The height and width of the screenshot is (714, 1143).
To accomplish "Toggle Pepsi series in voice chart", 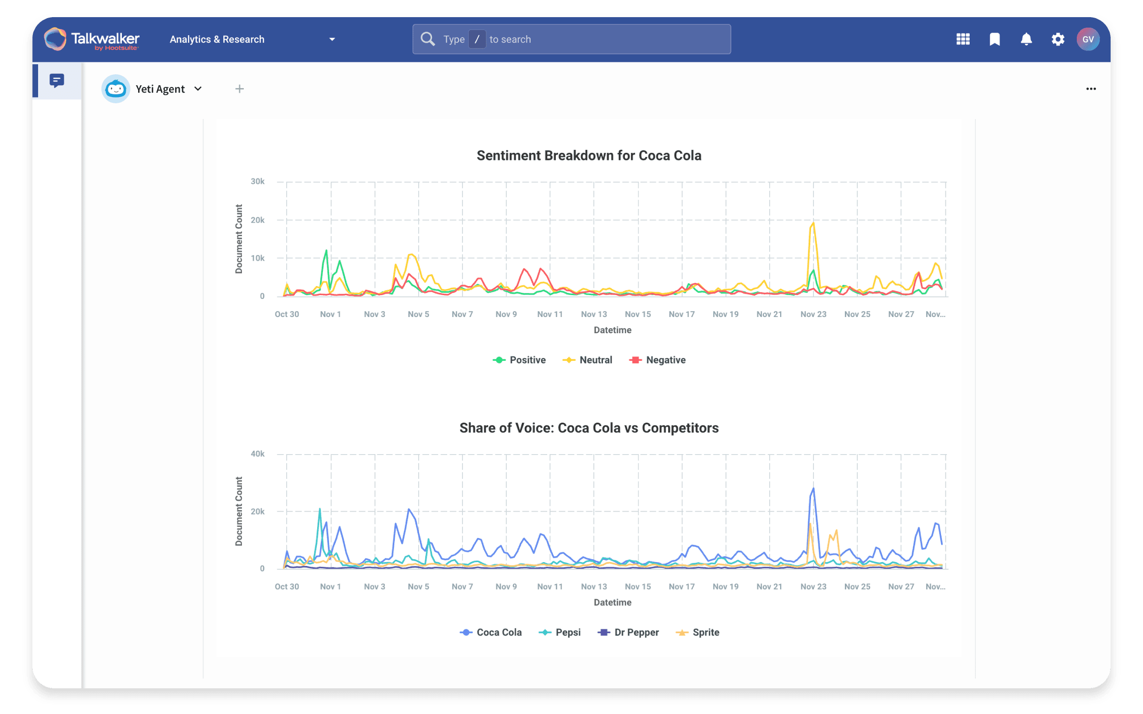I will [560, 632].
